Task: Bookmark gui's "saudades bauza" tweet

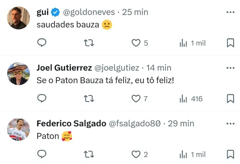Action: [230, 43]
